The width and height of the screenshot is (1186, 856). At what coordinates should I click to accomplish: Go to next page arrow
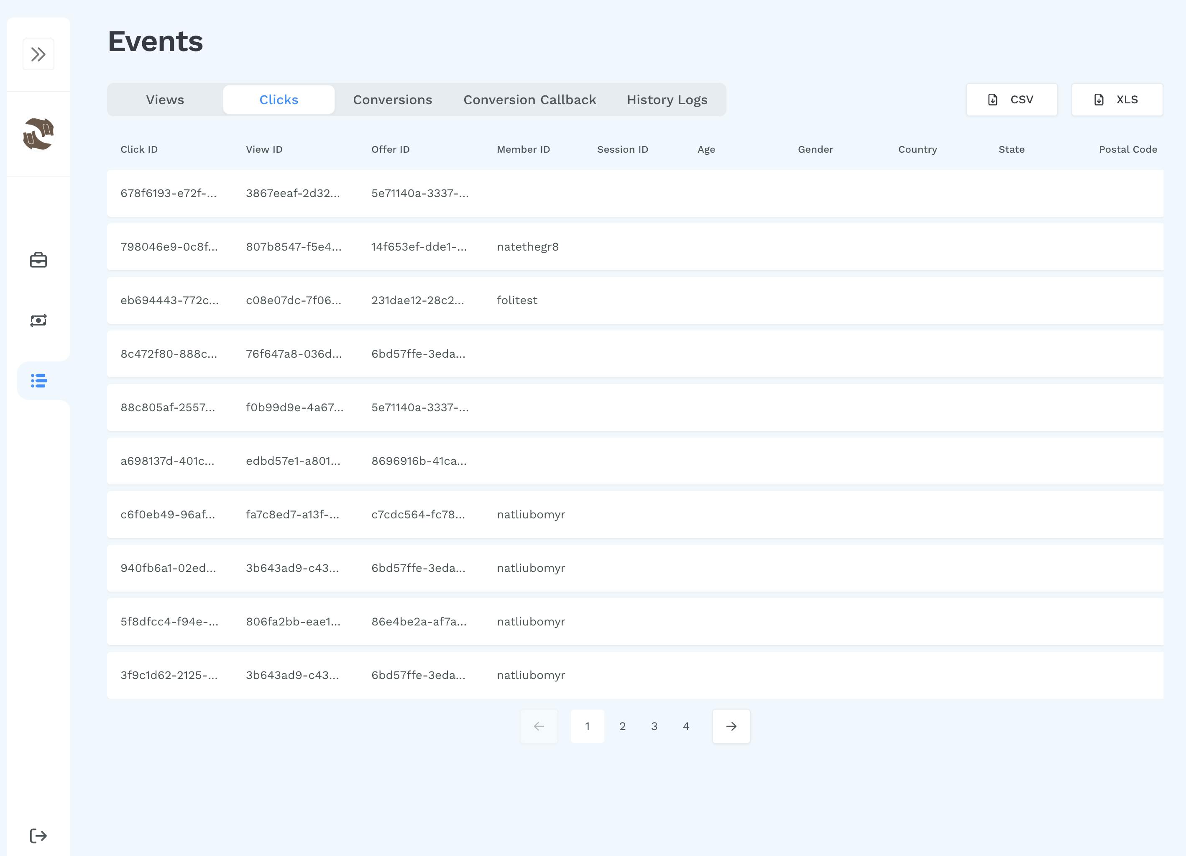coord(731,726)
